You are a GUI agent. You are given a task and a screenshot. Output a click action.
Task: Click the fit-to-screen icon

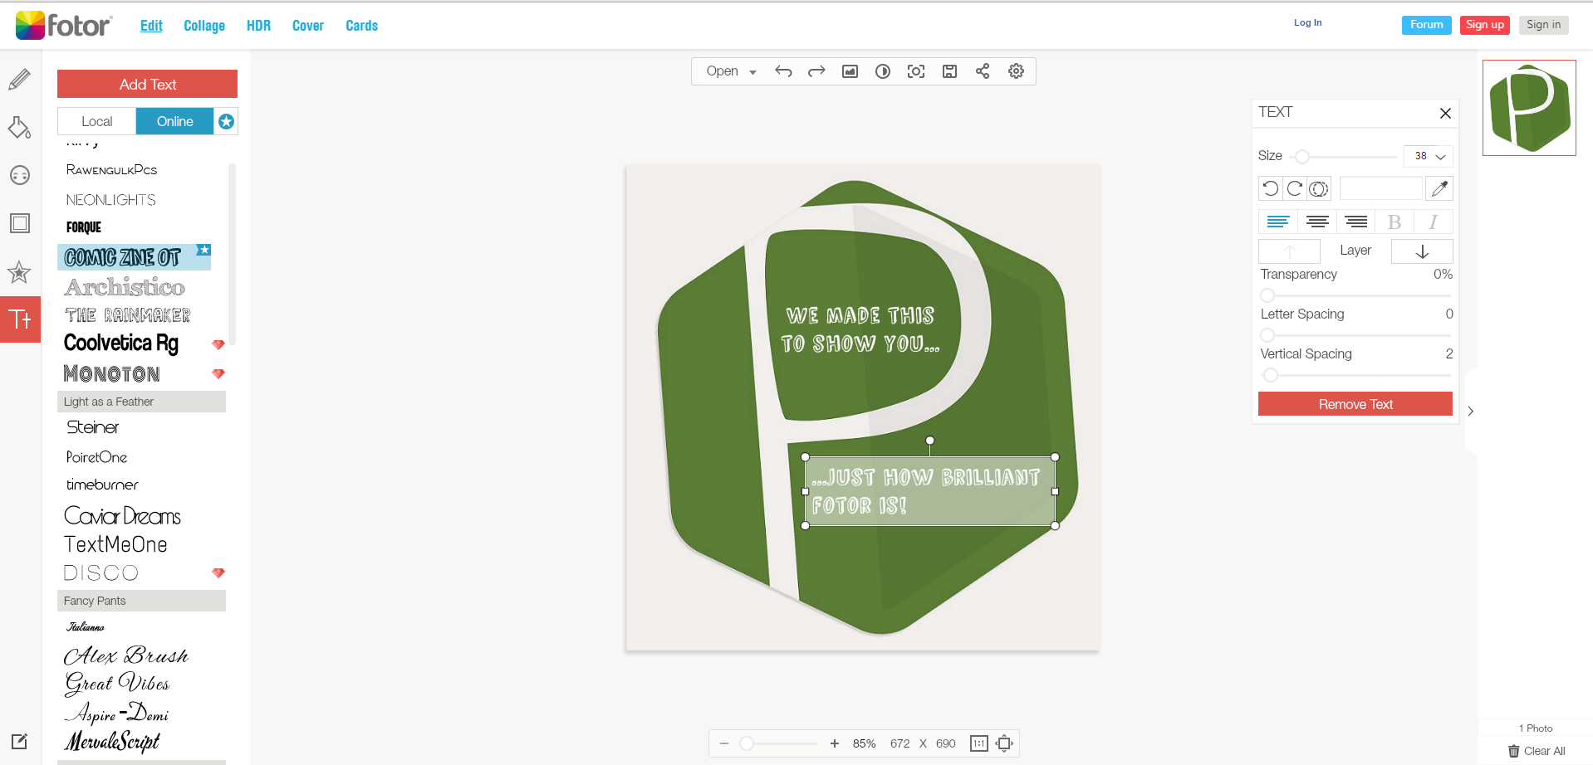pos(1004,743)
